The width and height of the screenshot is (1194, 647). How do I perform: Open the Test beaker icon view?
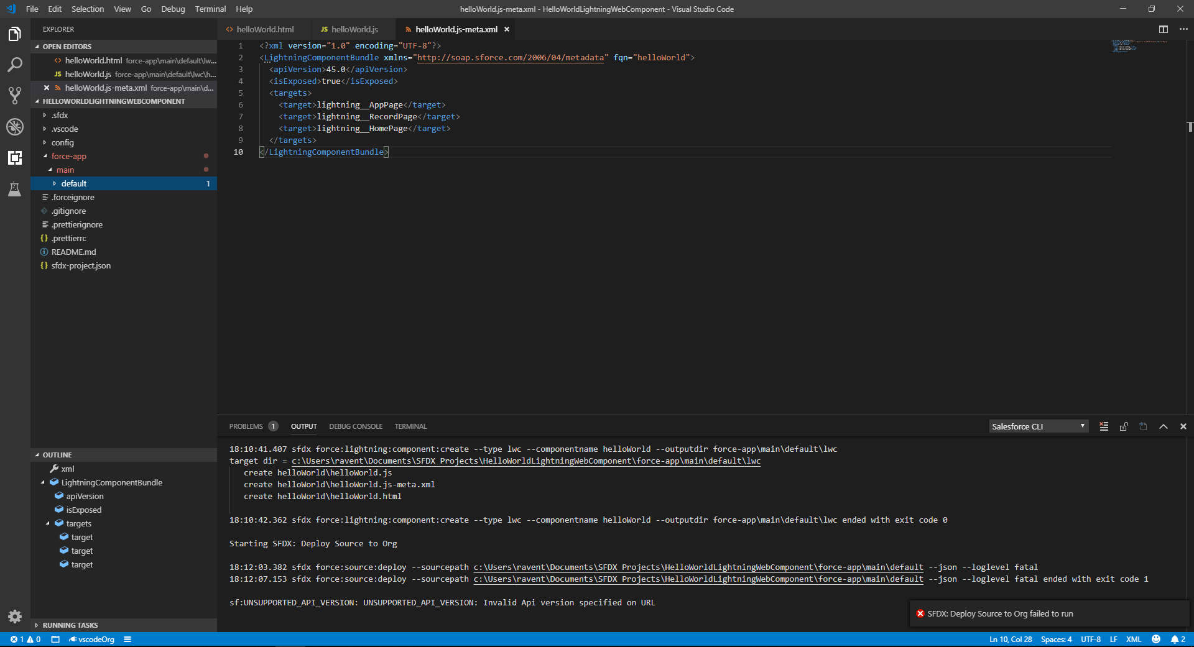pyautogui.click(x=15, y=190)
